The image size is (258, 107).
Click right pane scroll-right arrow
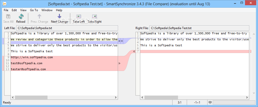[x=247, y=97]
